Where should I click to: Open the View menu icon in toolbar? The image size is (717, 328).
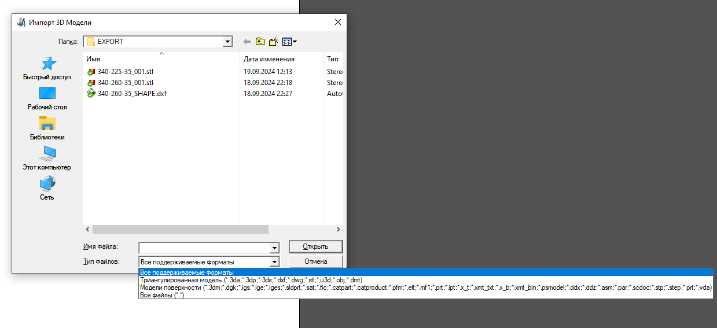(x=289, y=42)
